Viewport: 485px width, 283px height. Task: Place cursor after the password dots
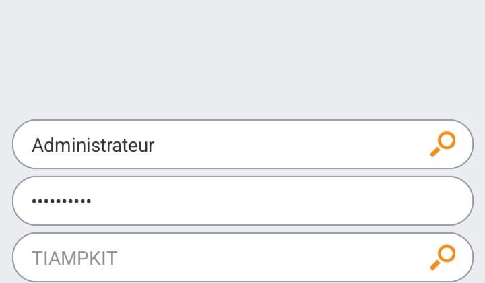point(92,201)
